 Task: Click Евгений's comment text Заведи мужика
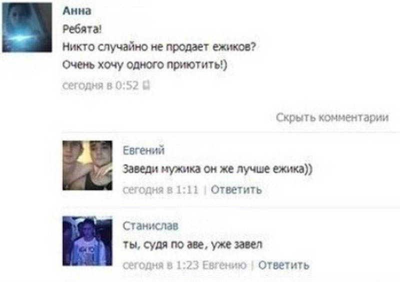pos(217,169)
